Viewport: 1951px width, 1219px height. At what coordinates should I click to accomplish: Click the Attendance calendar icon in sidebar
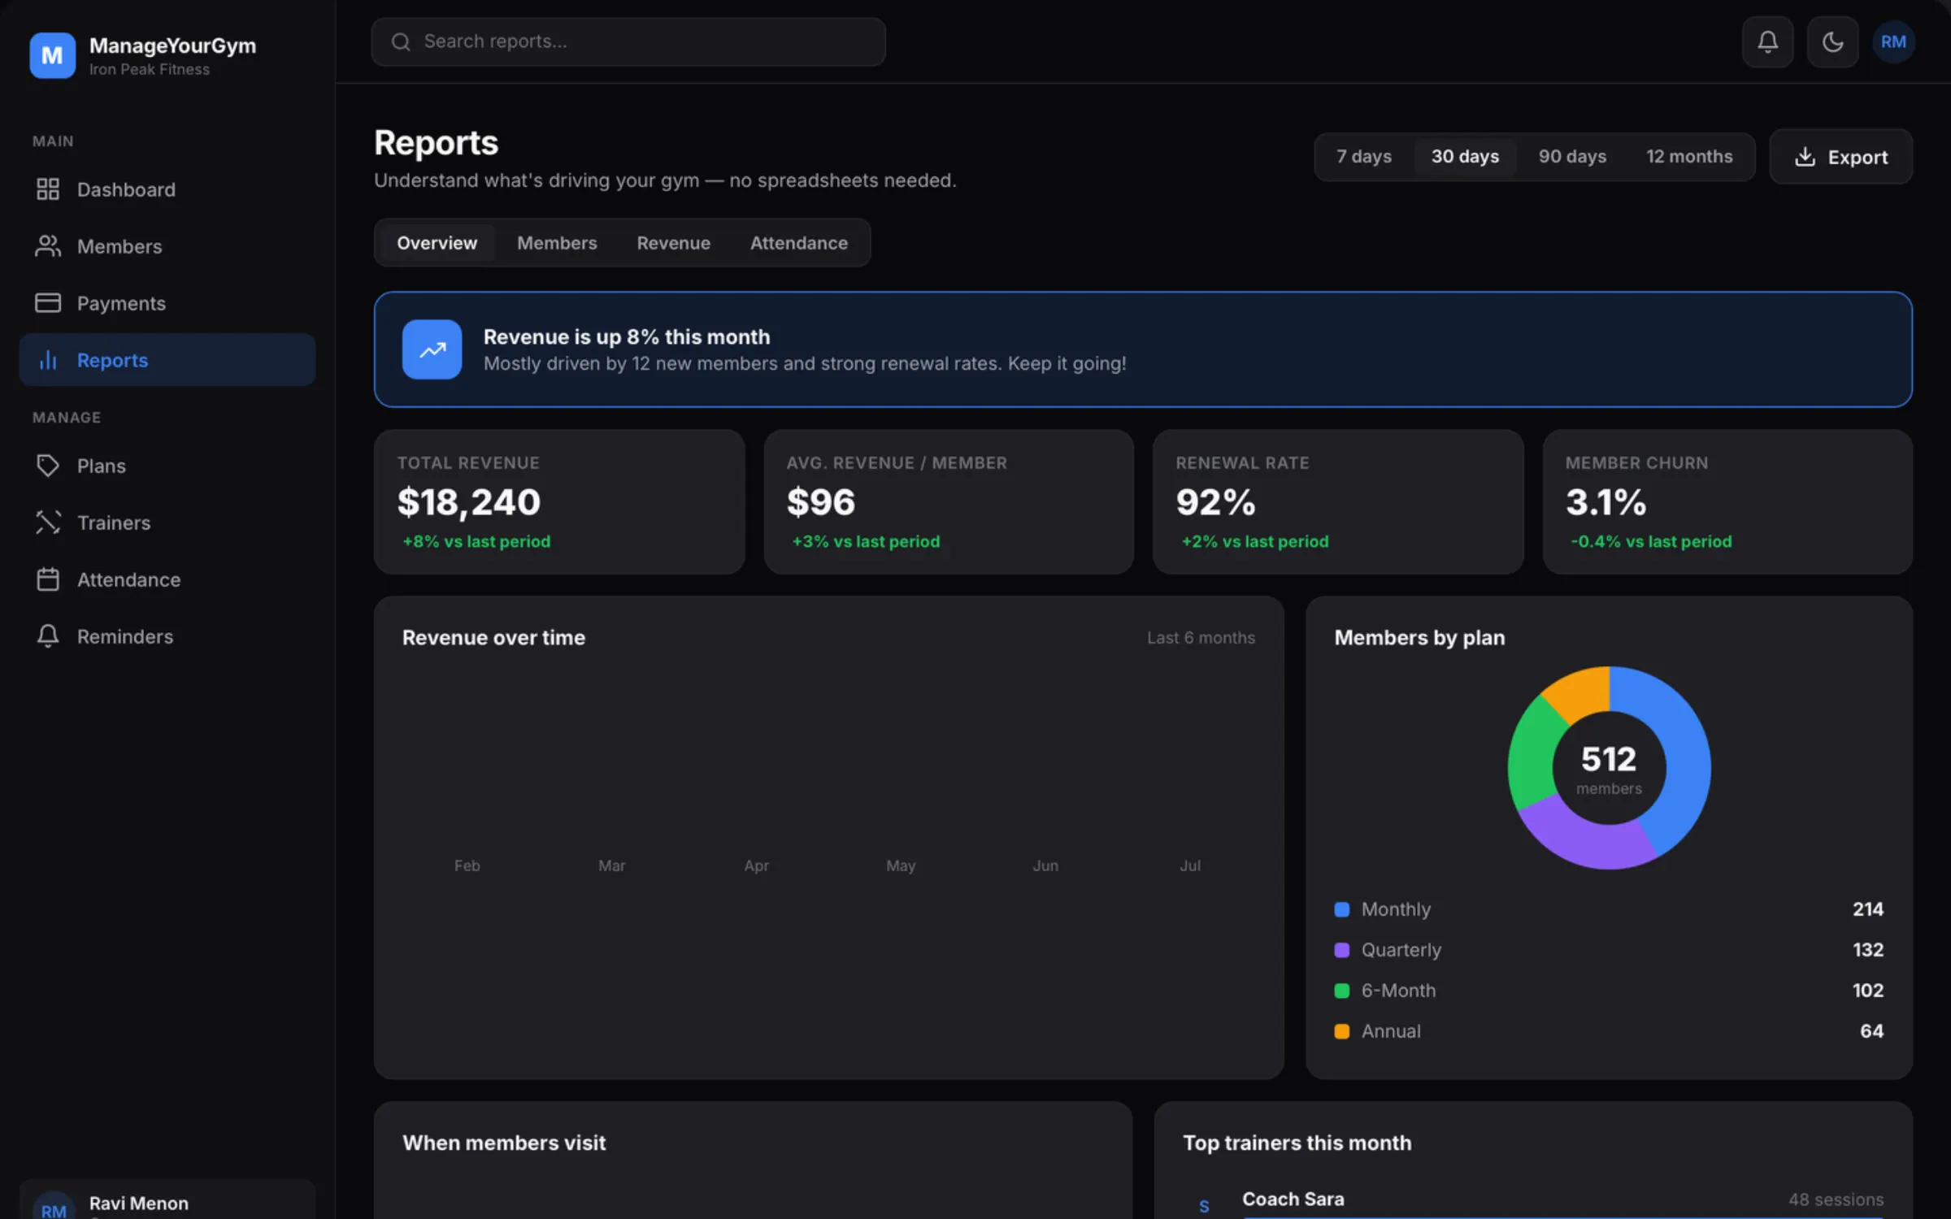coord(48,579)
